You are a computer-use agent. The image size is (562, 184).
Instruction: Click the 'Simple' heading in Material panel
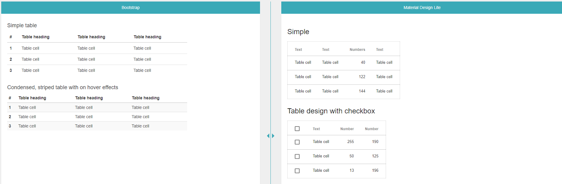pos(298,32)
